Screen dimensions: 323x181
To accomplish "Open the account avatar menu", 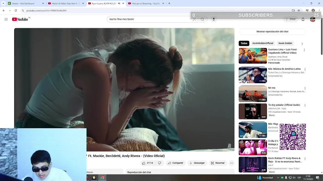I will (x=313, y=19).
